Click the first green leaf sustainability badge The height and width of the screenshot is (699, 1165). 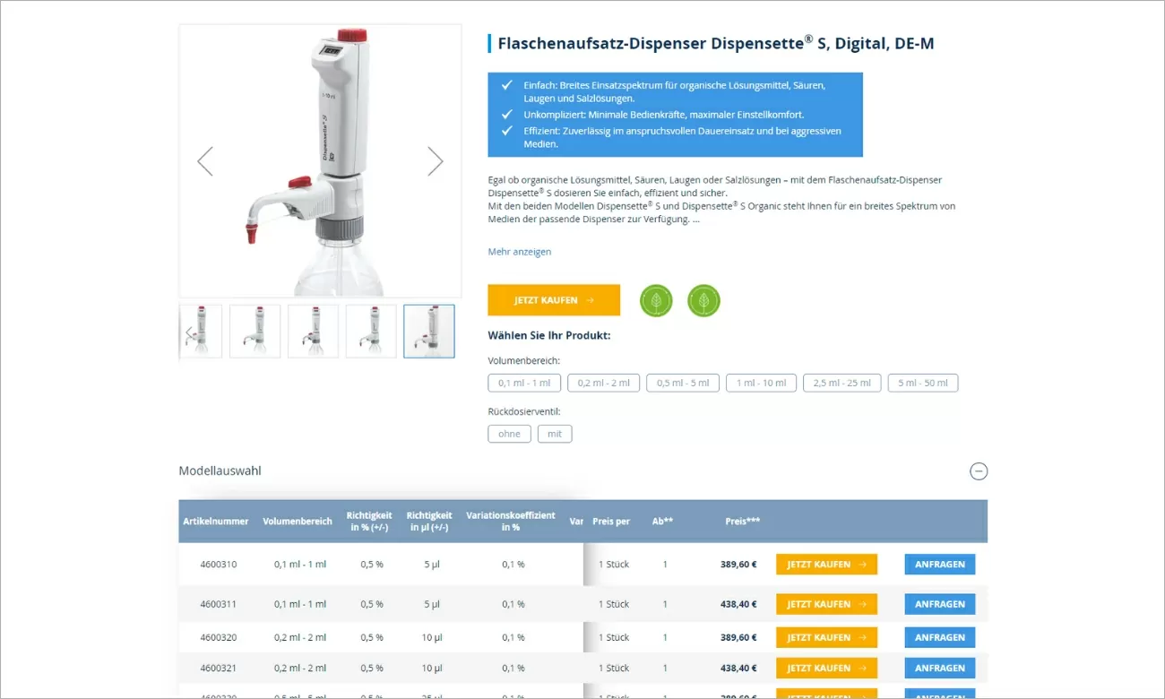tap(656, 300)
